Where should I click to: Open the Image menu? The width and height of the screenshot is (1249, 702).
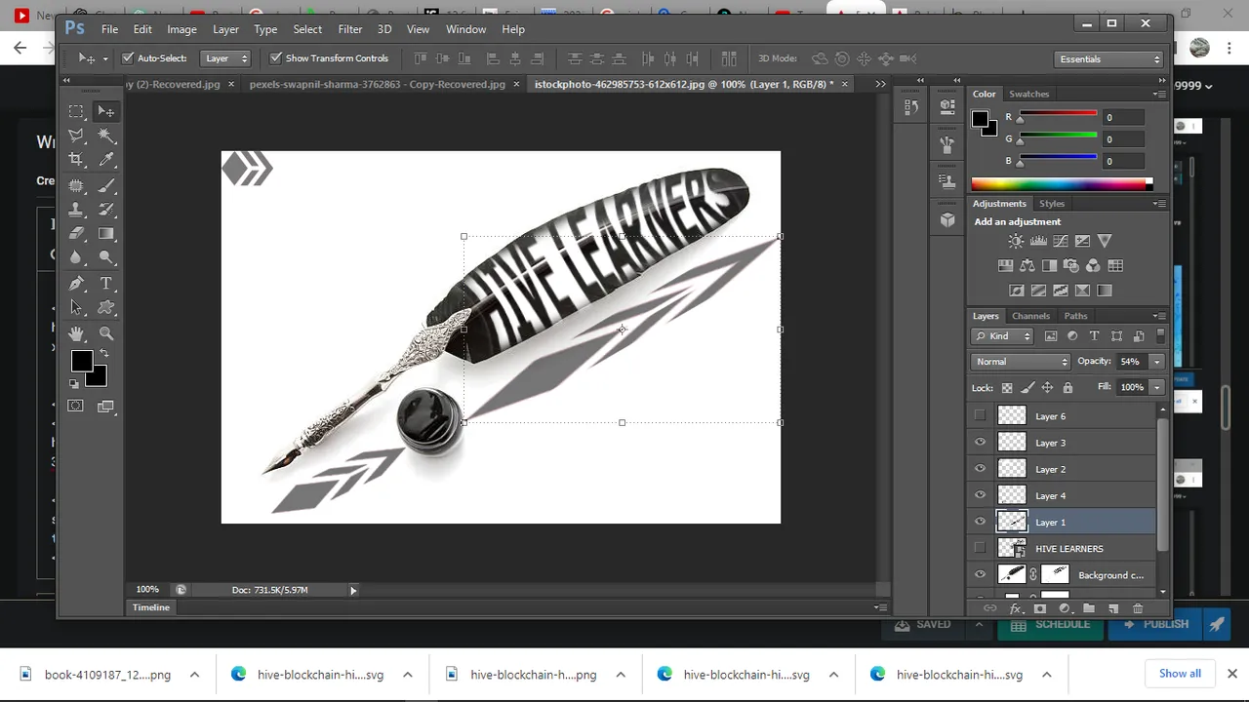[181, 29]
